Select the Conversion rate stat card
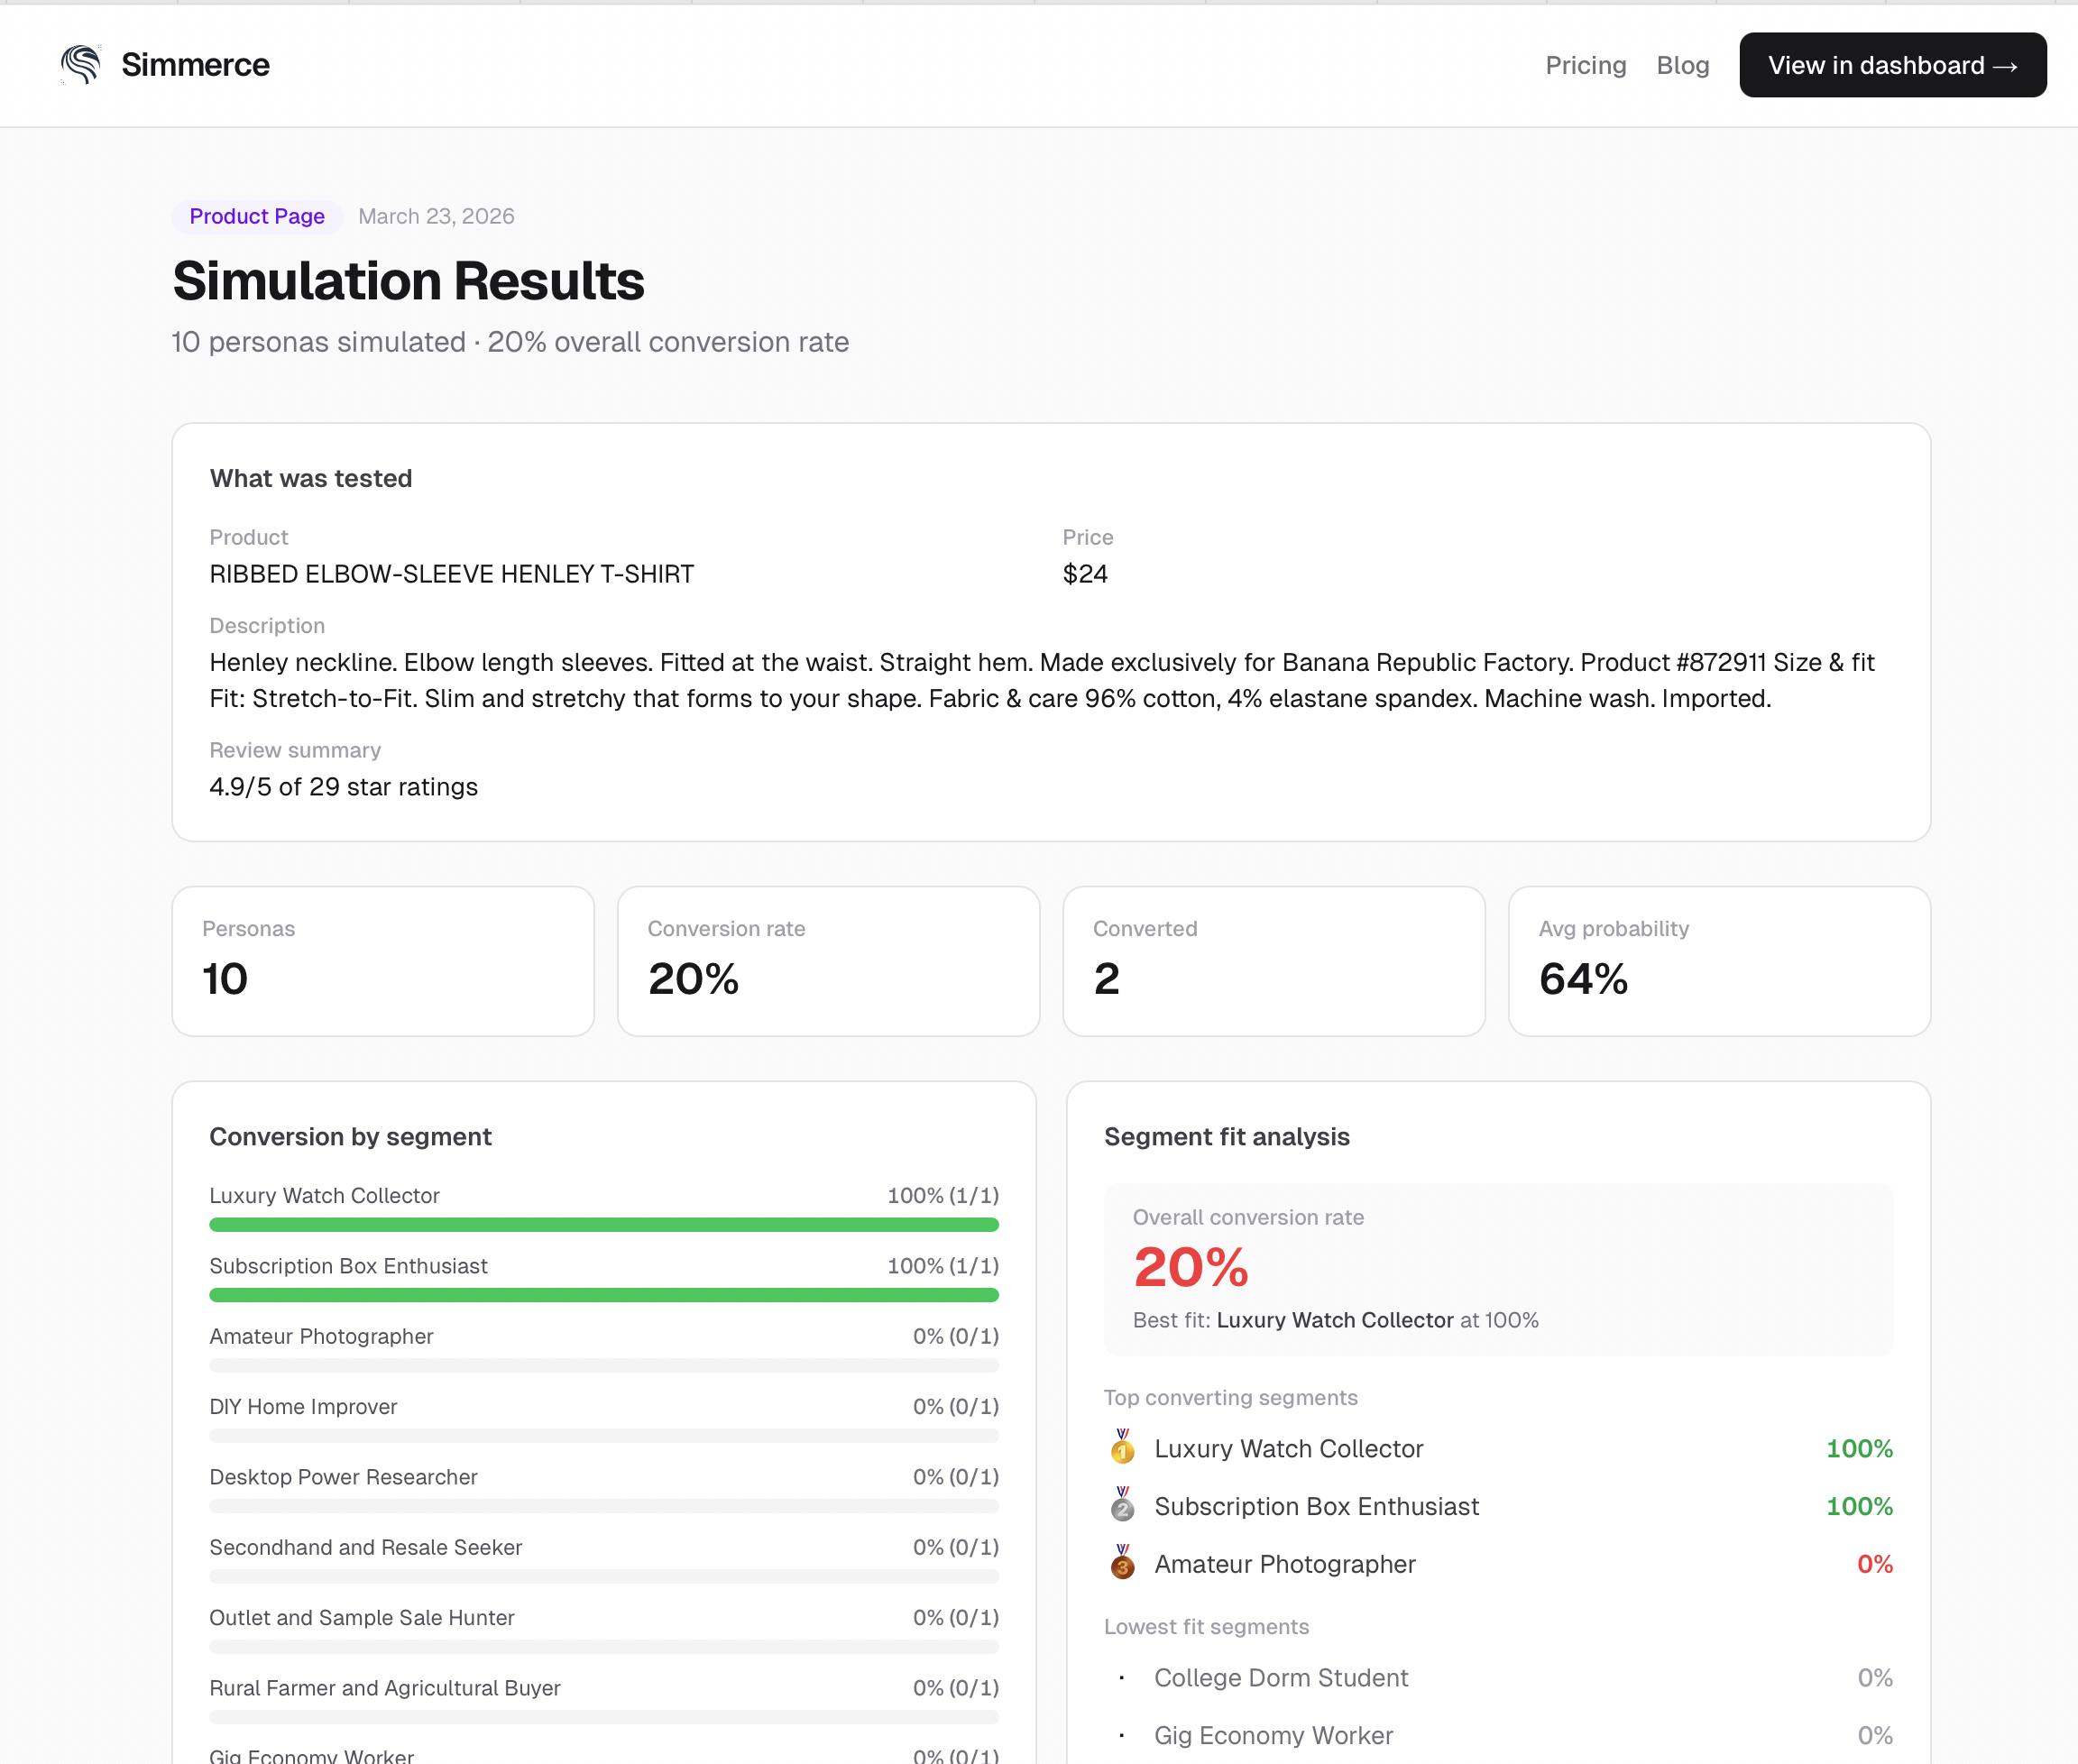Screen dimensions: 2078x1764 (x=828, y=960)
